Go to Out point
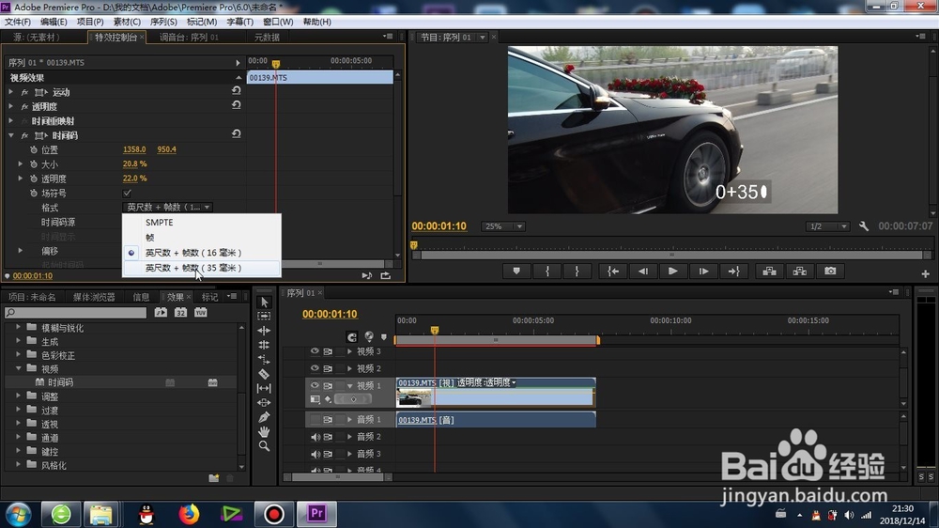 [x=733, y=272]
